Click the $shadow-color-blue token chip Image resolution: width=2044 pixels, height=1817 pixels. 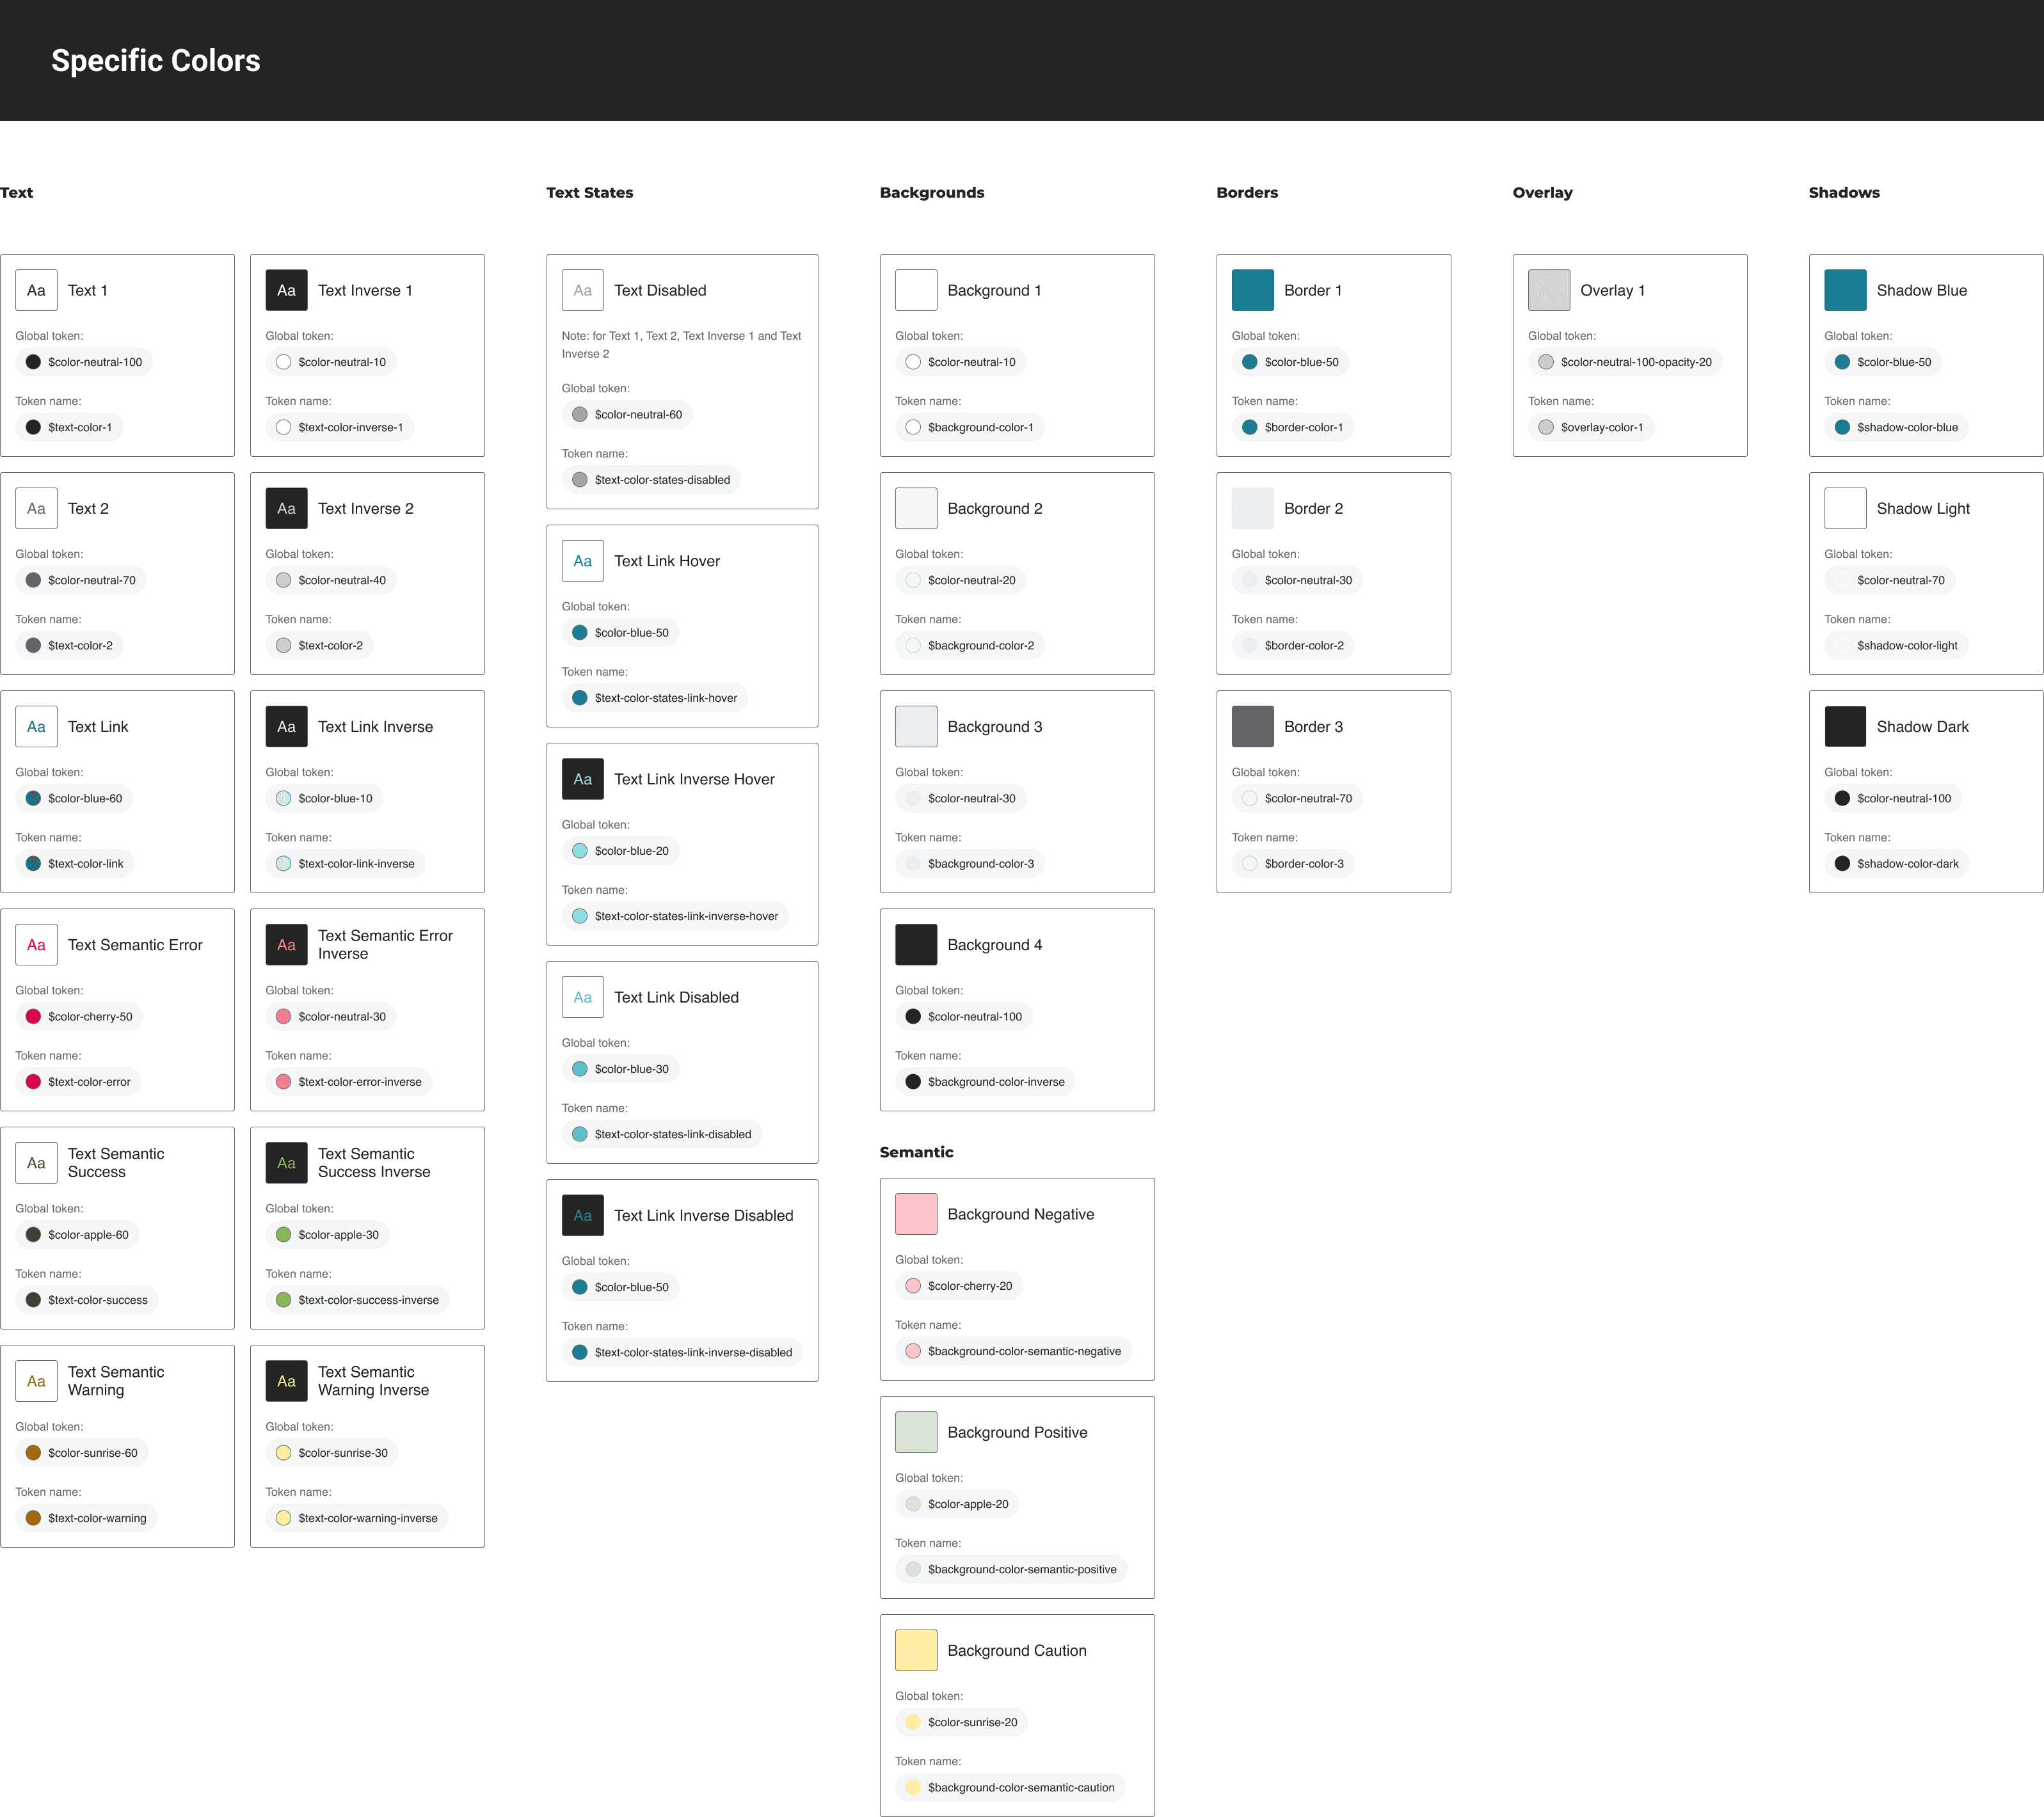pos(1897,427)
